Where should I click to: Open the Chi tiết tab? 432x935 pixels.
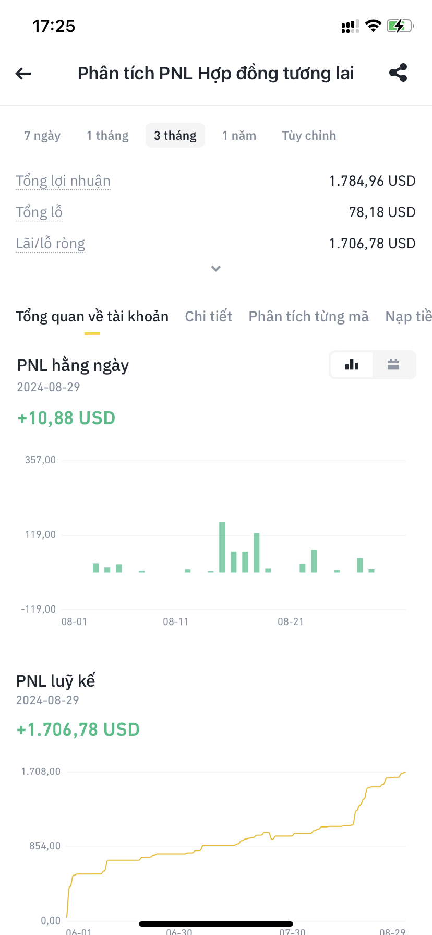tap(209, 317)
